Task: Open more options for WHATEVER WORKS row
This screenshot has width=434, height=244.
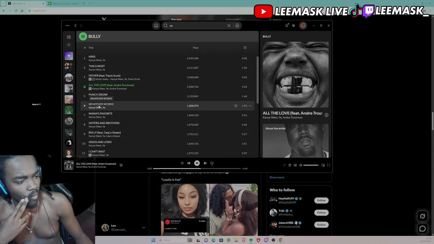Action: coord(250,106)
